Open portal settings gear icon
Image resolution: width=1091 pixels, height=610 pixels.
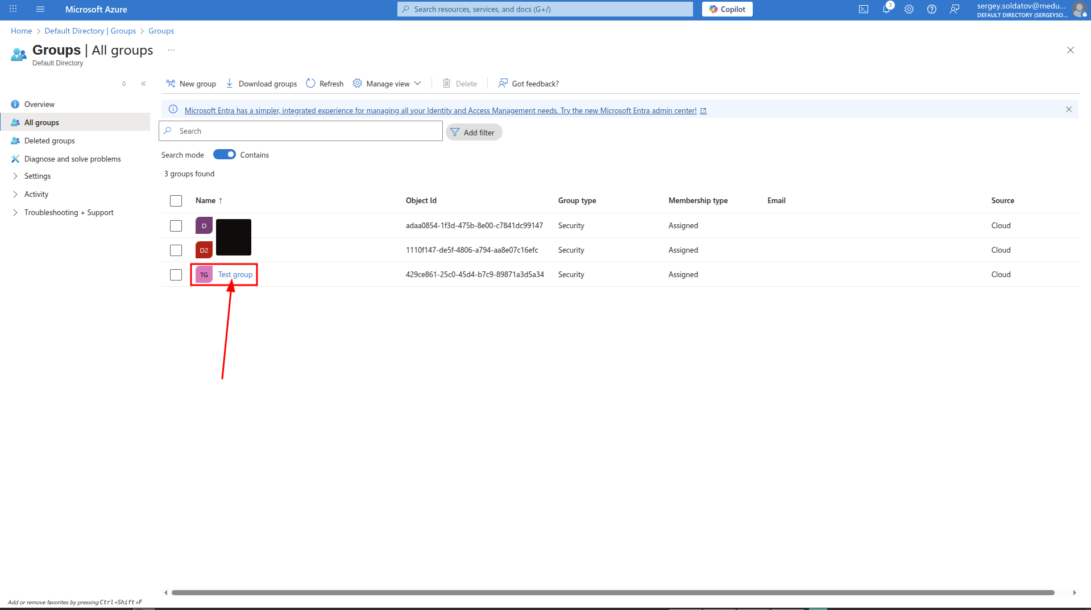click(x=909, y=9)
